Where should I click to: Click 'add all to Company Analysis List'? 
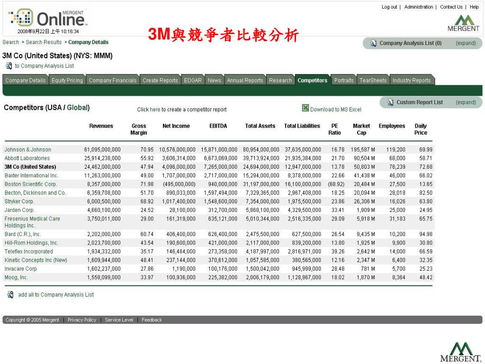click(56, 295)
